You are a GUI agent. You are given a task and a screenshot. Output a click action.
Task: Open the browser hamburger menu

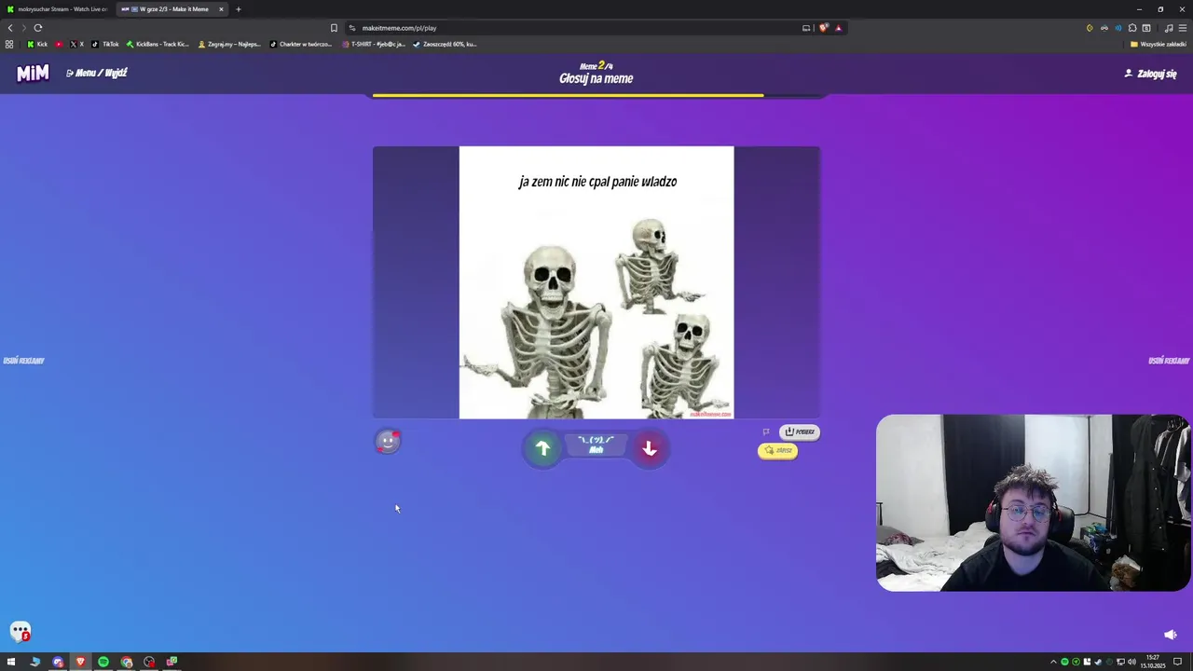(x=1183, y=28)
